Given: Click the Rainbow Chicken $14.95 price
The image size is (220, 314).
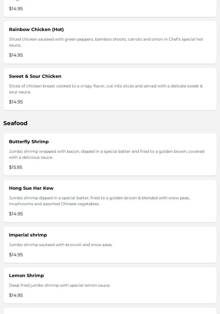Looking at the screenshot, I should (16, 55).
